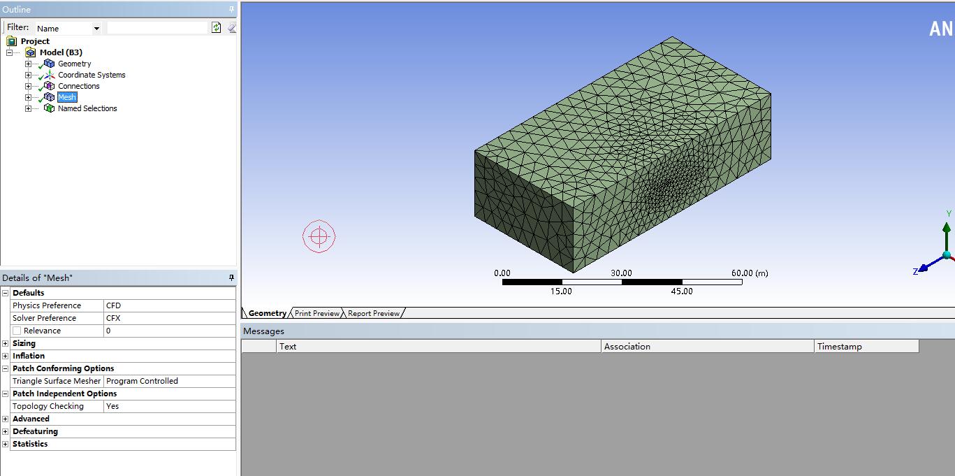This screenshot has width=955, height=476.
Task: Click the Model (B3) folder icon
Action: (x=30, y=52)
